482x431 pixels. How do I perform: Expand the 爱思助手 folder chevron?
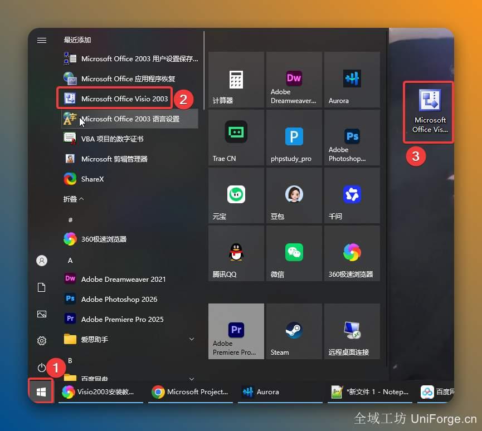tap(192, 339)
